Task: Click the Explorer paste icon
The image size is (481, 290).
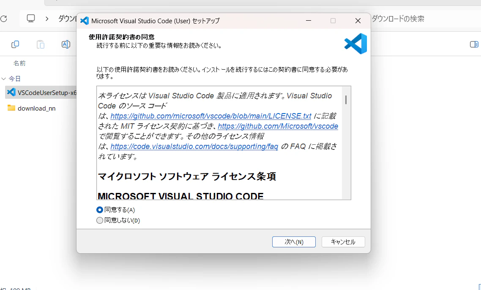Action: (41, 44)
